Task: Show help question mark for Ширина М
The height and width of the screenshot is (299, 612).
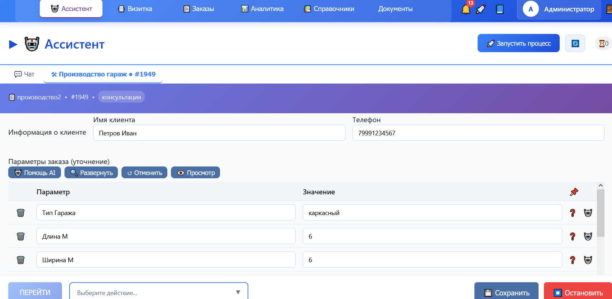Action: point(573,260)
